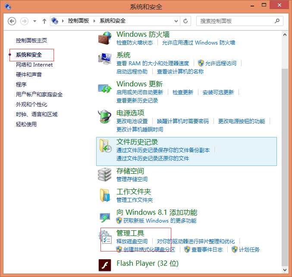Select 系统和安全 in the sidebar
Viewport: 292px width, 277px height.
tap(28, 55)
